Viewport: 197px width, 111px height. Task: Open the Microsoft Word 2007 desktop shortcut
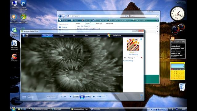14,45
